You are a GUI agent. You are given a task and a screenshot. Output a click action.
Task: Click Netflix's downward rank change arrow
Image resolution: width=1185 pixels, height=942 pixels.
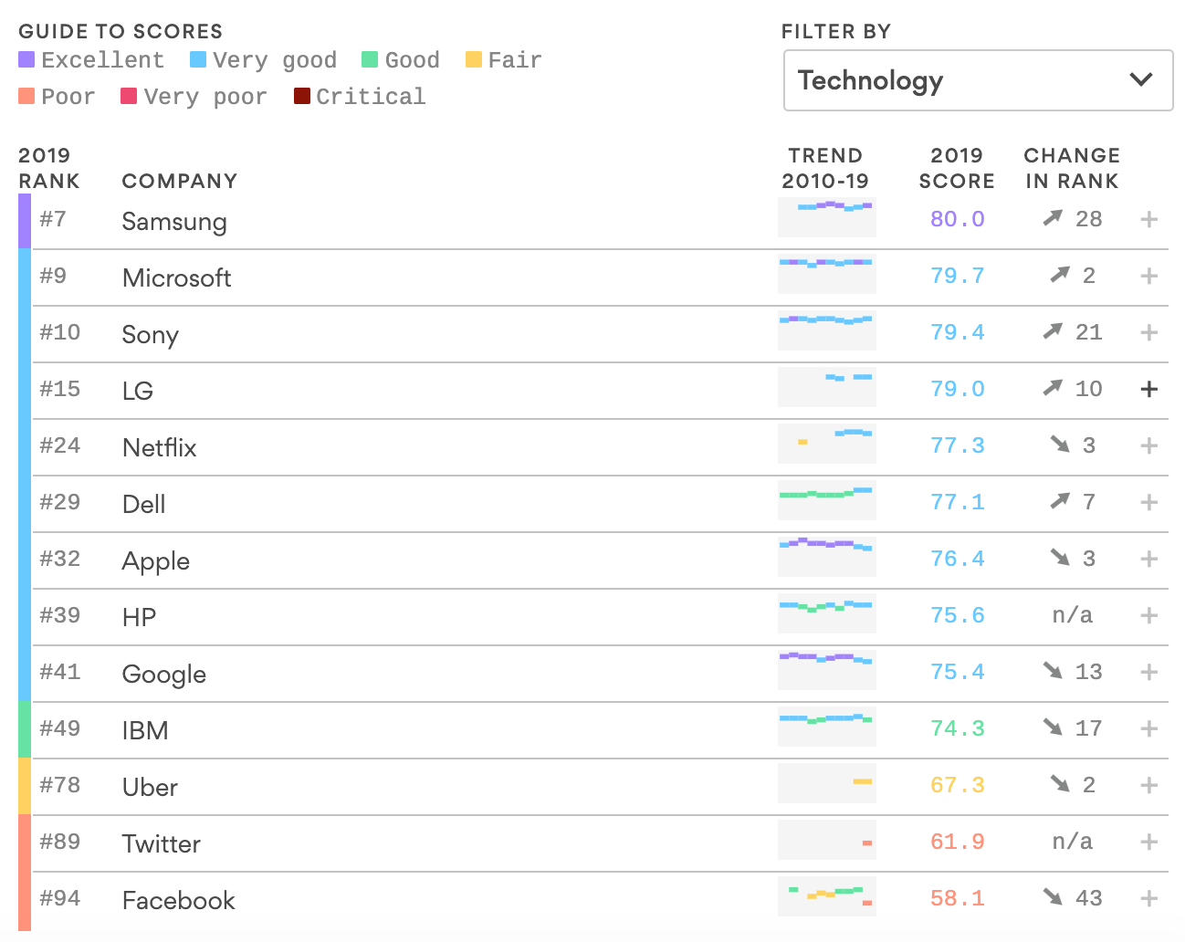[1059, 445]
